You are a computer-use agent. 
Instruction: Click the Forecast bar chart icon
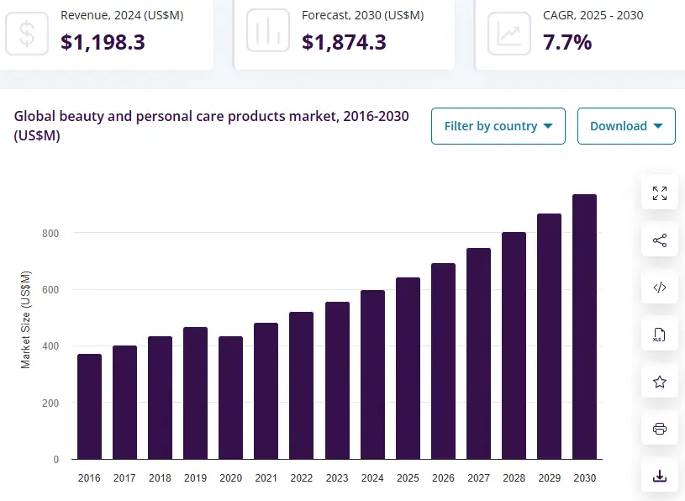[x=267, y=34]
